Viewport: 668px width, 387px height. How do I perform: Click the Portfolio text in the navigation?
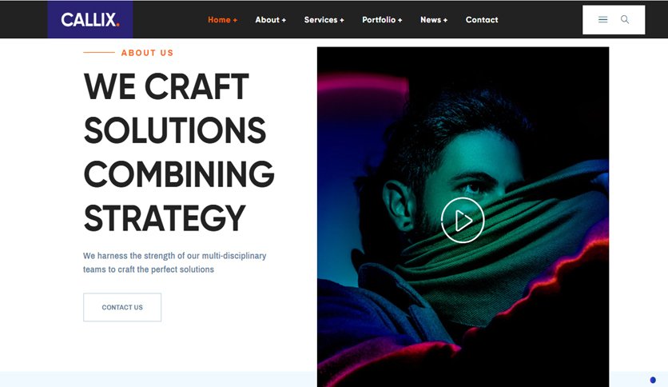(x=379, y=20)
